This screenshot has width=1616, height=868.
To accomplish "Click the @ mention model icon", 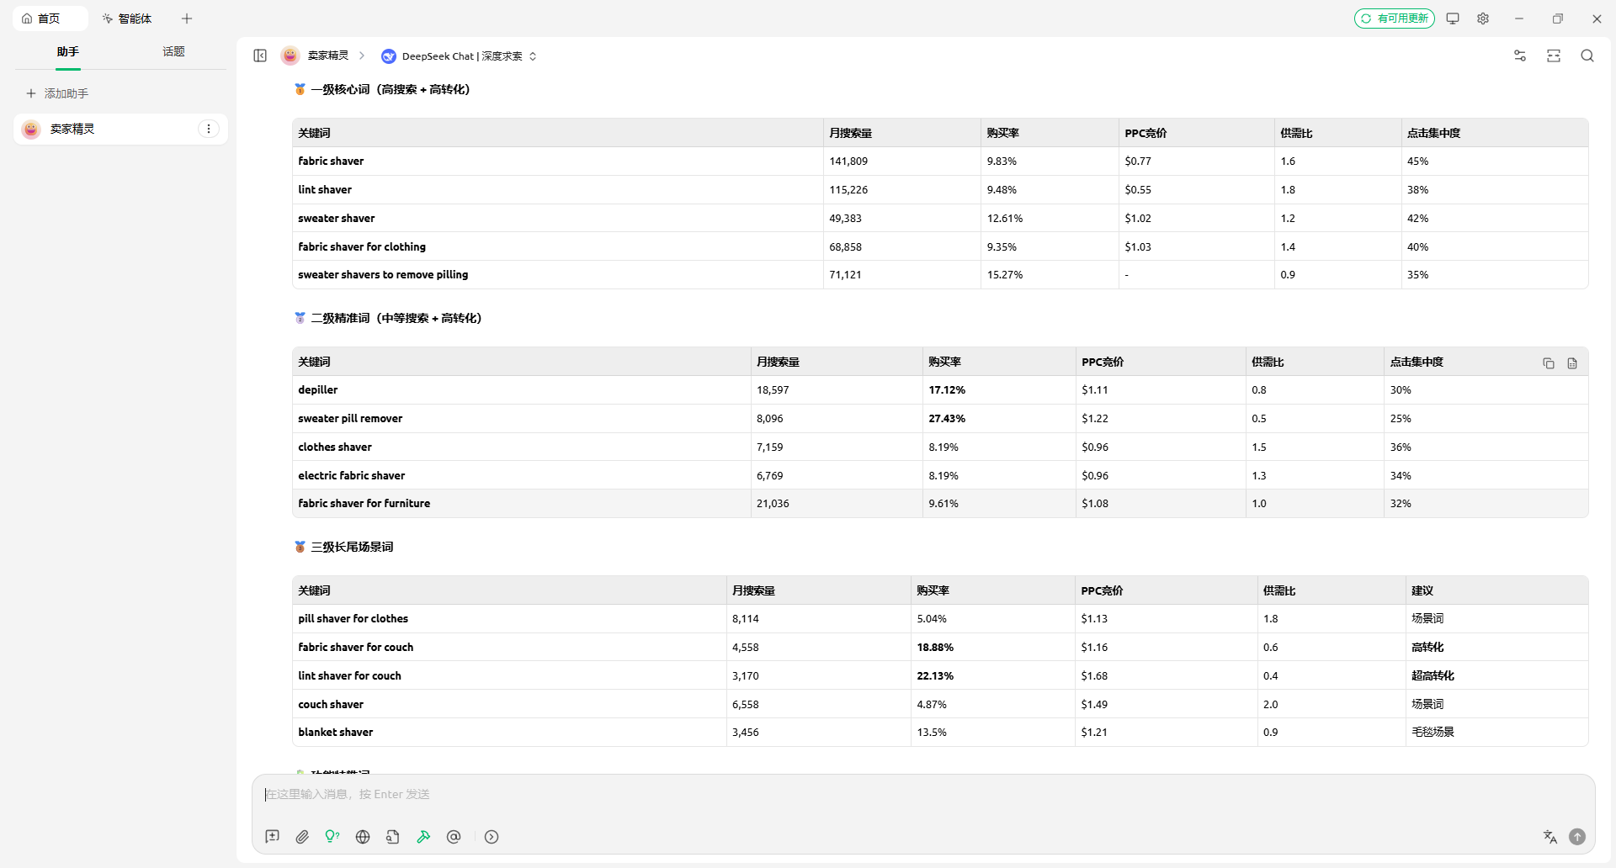I will pos(454,837).
